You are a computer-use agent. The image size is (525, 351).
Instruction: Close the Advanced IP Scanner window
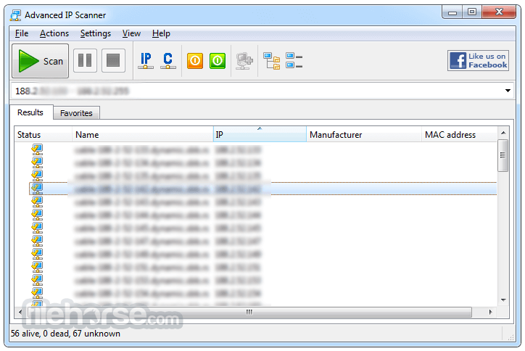pos(499,12)
